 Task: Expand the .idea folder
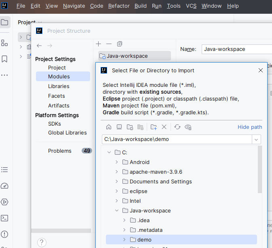tap(124, 220)
